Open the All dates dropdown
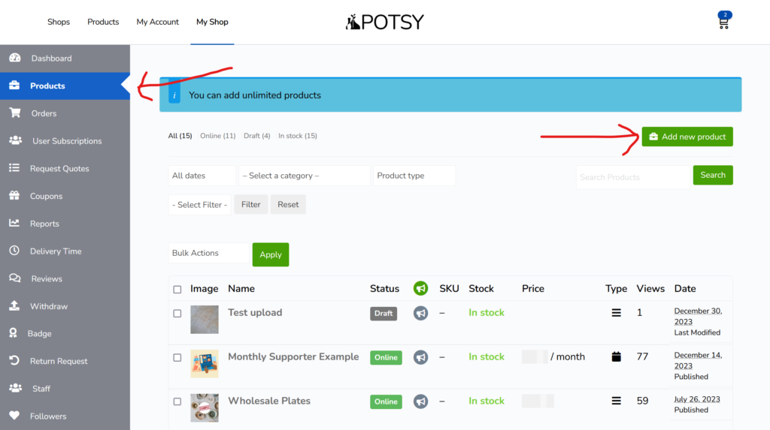Image resolution: width=770 pixels, height=430 pixels. (x=202, y=176)
